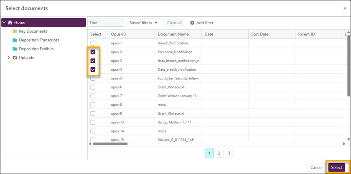Screen dimensions: 351x174
Task: Click the Bangs, Martin - 7.7.11 document
Action: (175, 122)
